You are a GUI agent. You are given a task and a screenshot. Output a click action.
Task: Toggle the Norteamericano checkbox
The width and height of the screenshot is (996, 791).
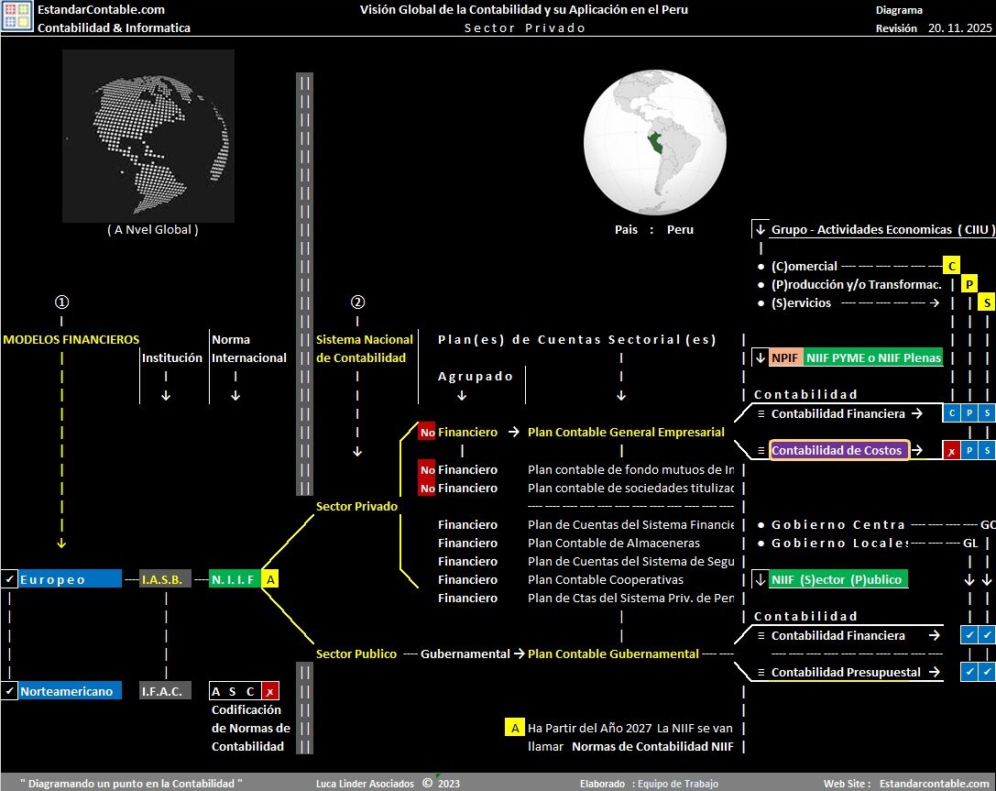(9, 691)
